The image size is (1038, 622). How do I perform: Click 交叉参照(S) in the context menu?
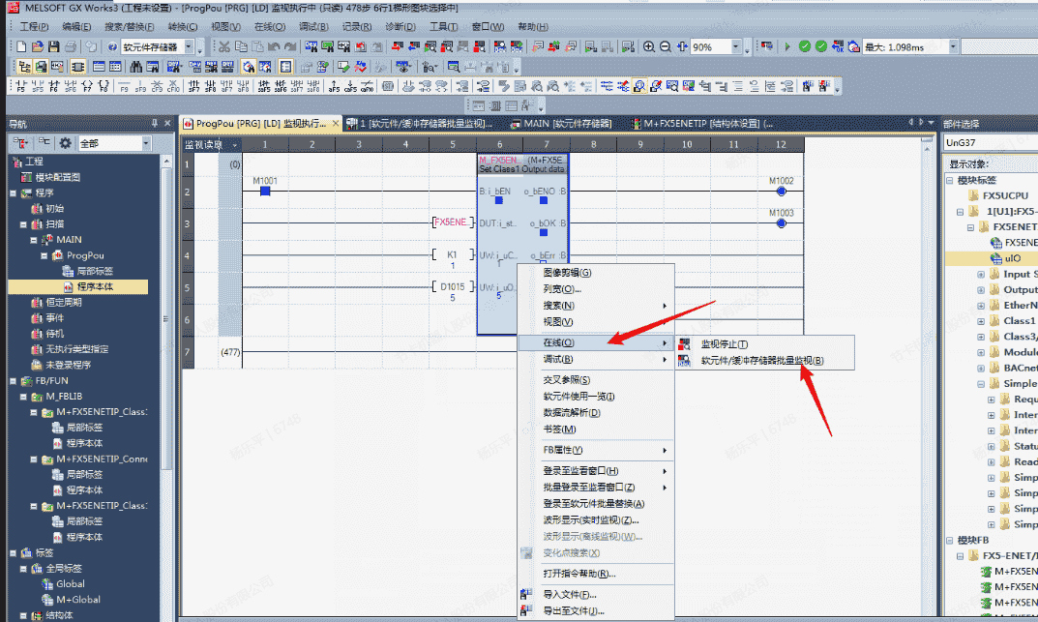(566, 380)
